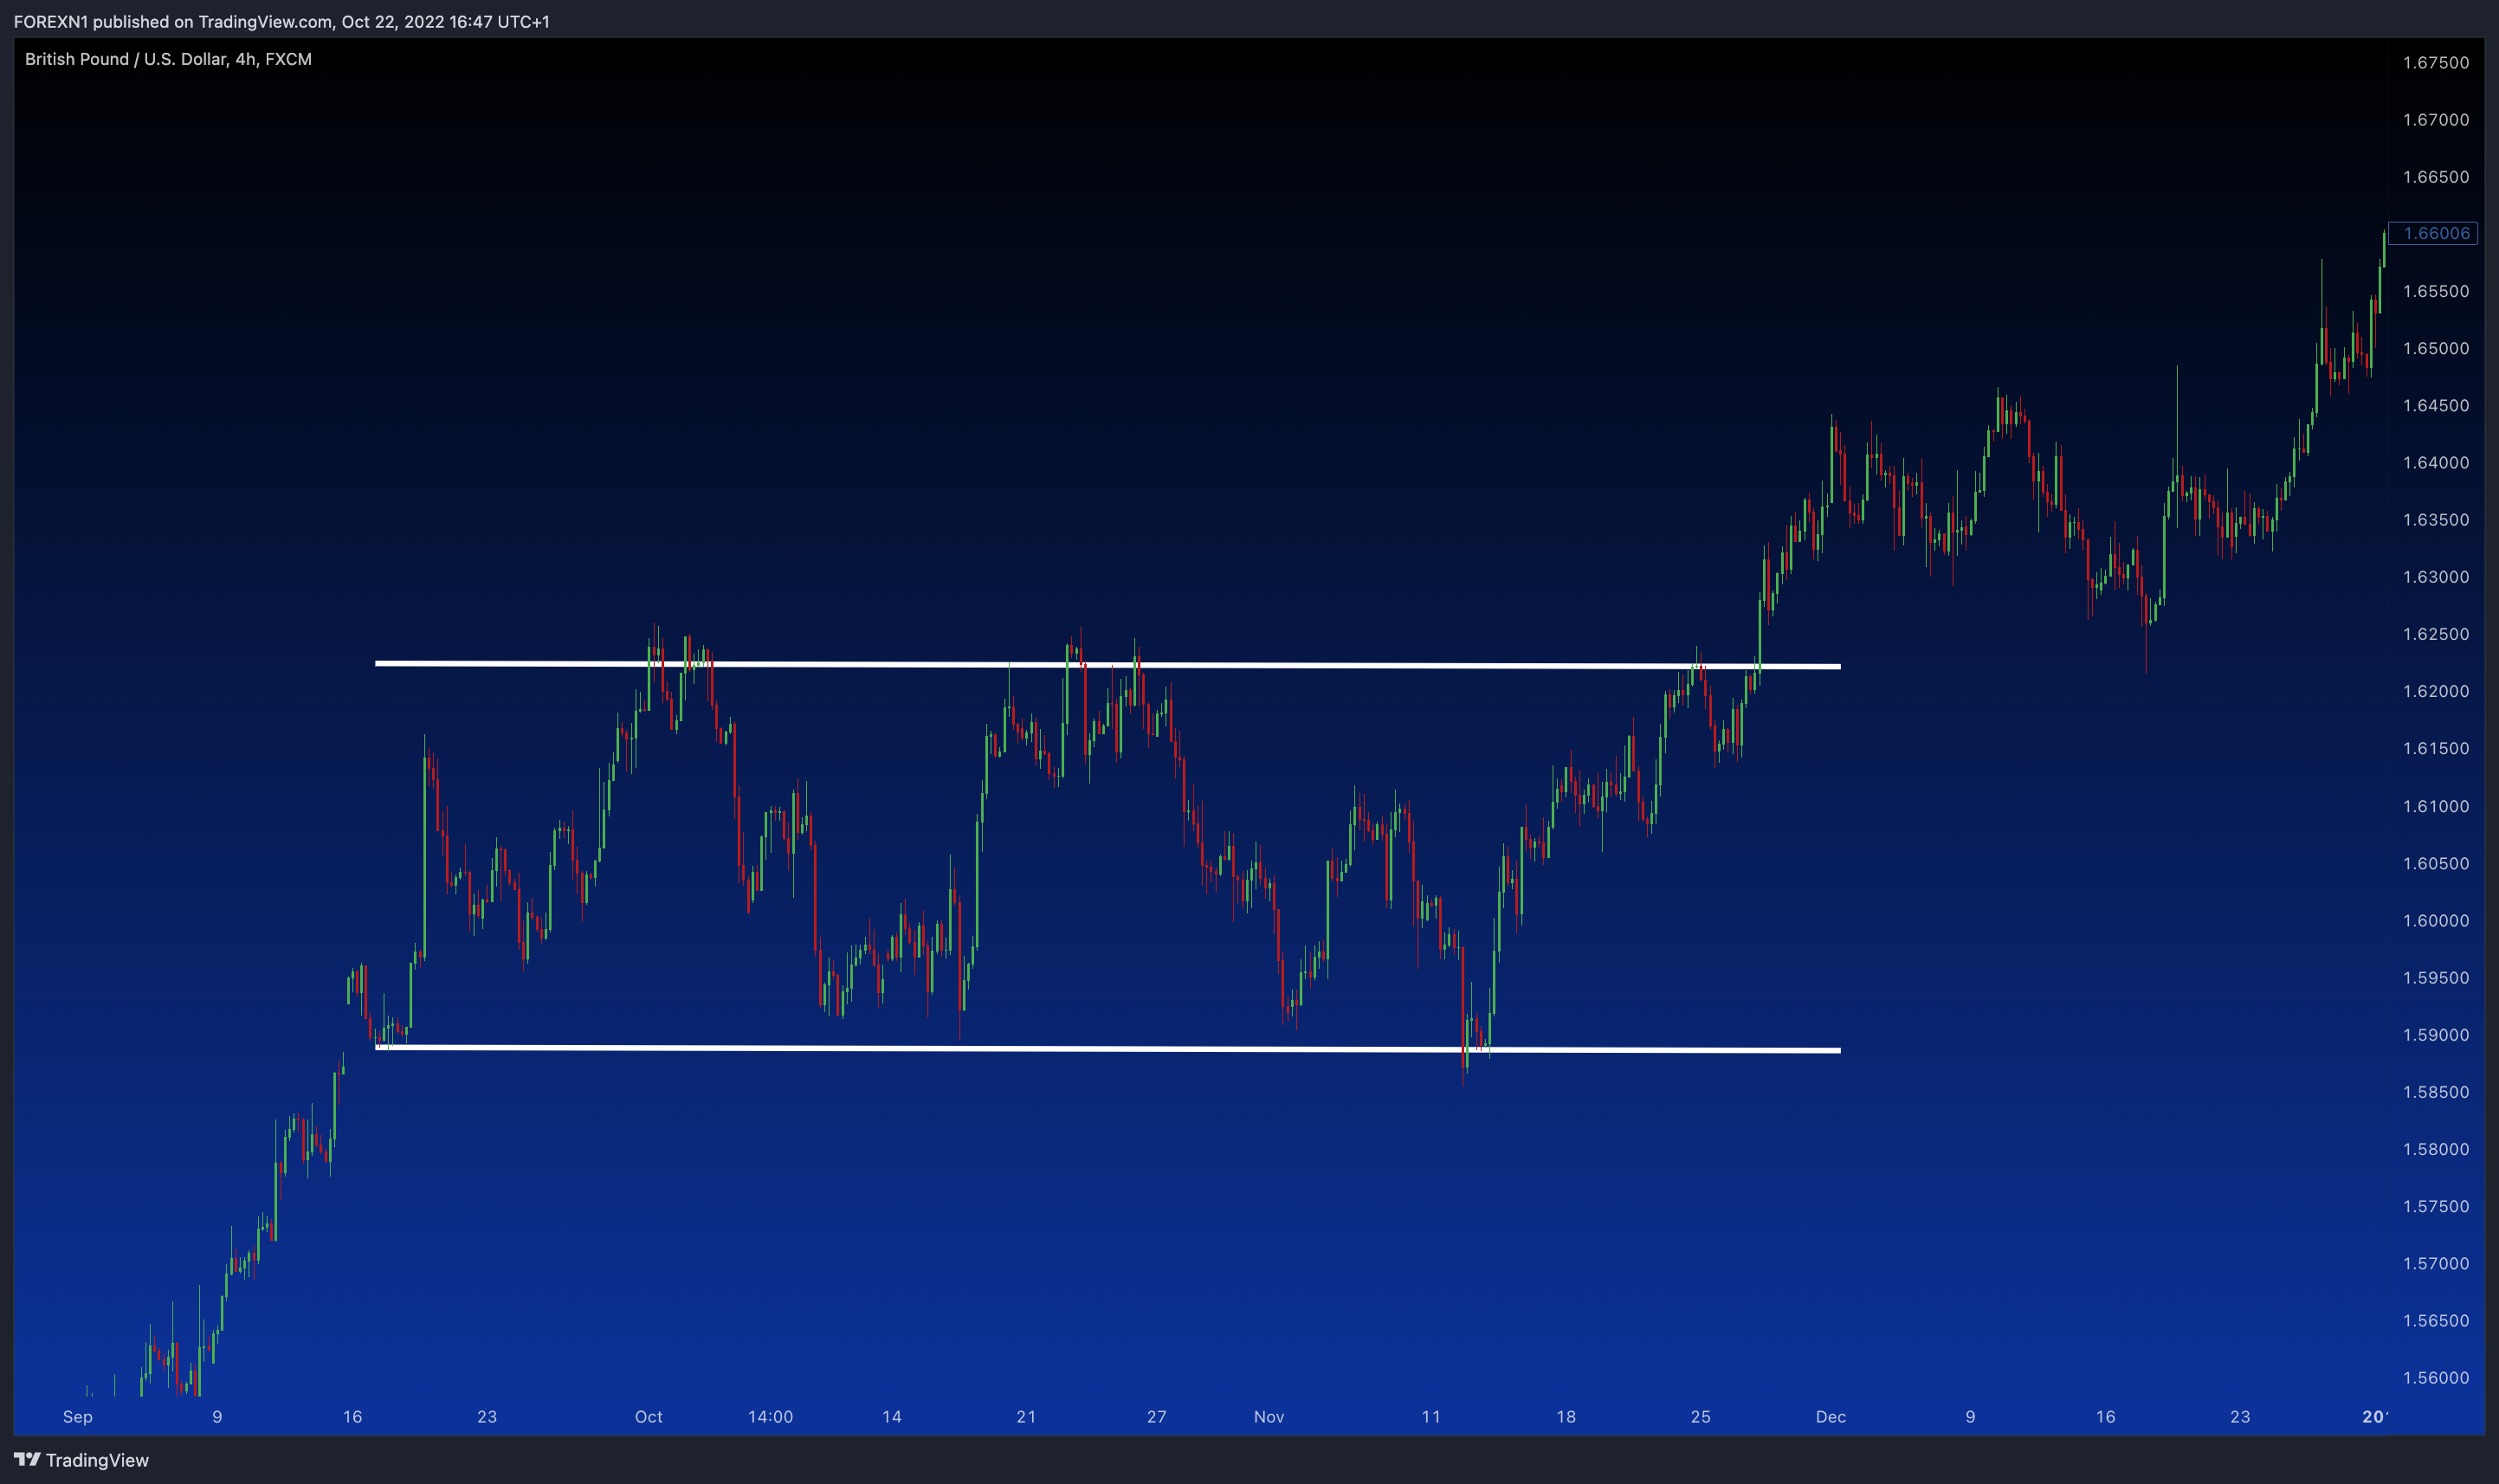
Task: Click the 1.60500 price axis label
Action: tap(2435, 863)
